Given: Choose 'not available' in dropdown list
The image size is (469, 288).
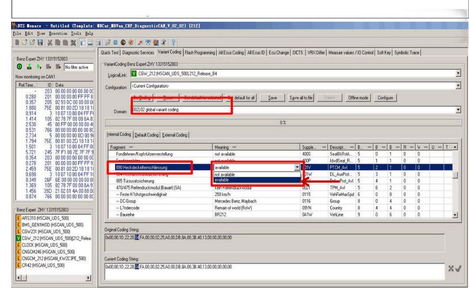Looking at the screenshot, I should click(x=225, y=174).
